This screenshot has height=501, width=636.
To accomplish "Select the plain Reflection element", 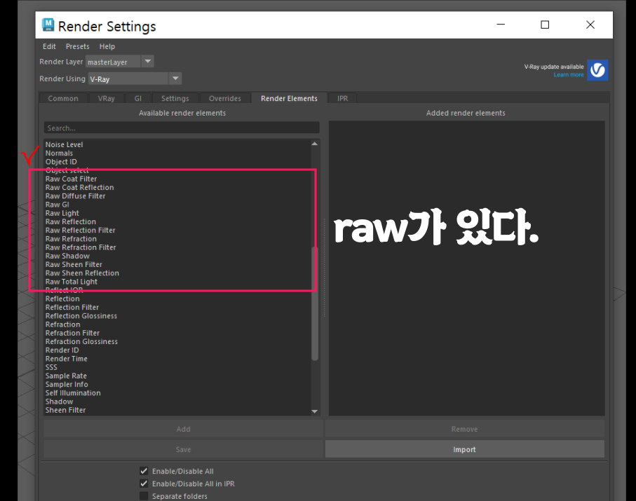I will pyautogui.click(x=62, y=298).
